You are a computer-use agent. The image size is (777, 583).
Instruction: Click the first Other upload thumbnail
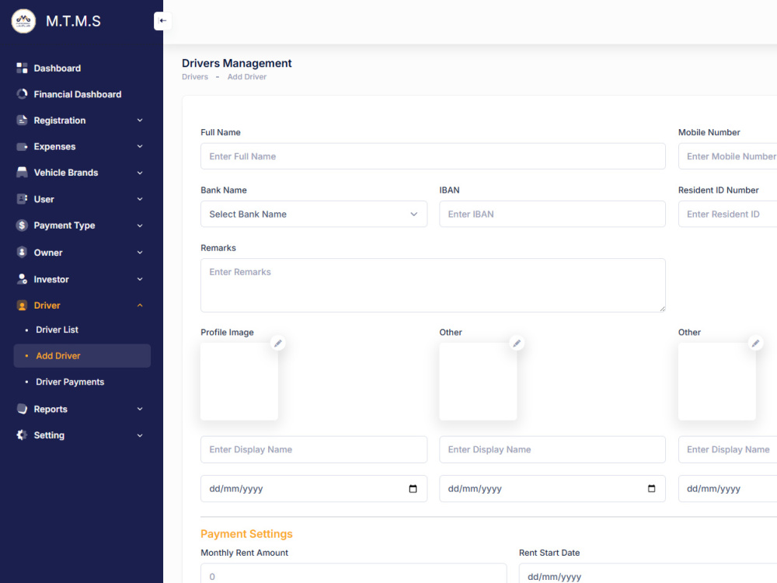478,382
